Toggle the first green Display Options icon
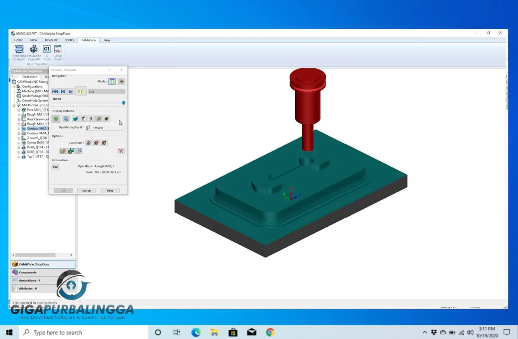The height and width of the screenshot is (339, 518). [x=56, y=119]
